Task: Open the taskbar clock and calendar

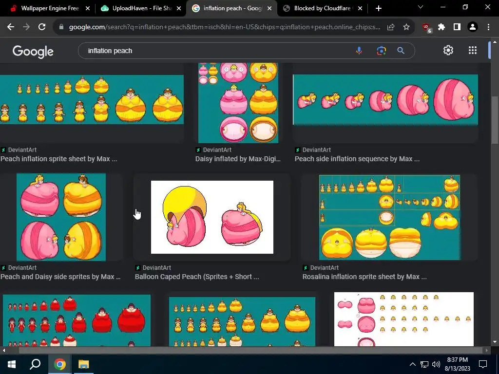Action: pos(457,364)
